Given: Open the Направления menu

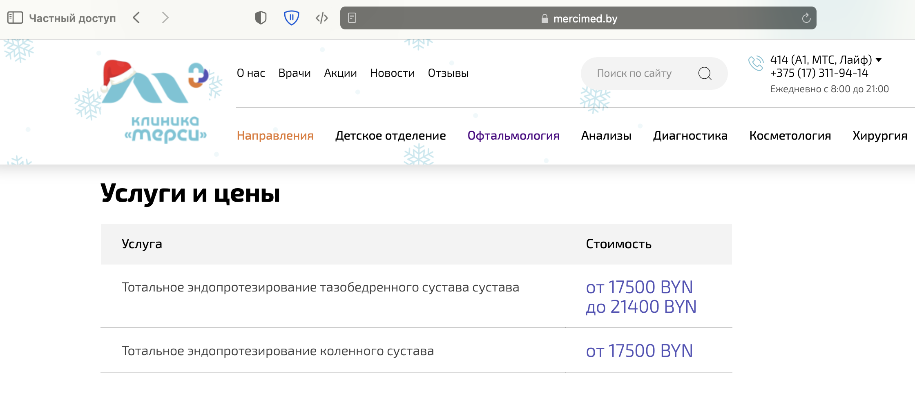Looking at the screenshot, I should [x=275, y=136].
